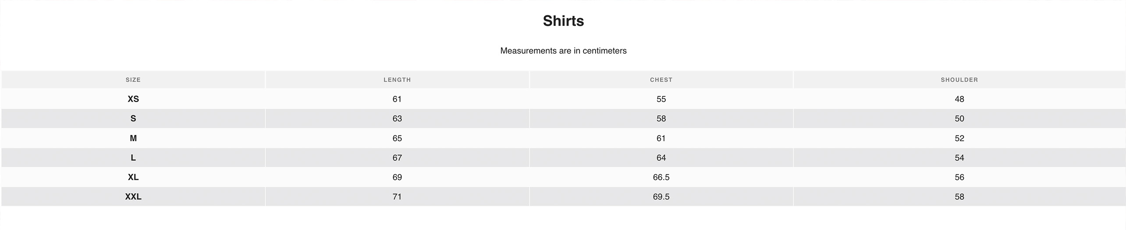Click the XL chest value 66.5
Screen dimensions: 1126x230
point(661,177)
